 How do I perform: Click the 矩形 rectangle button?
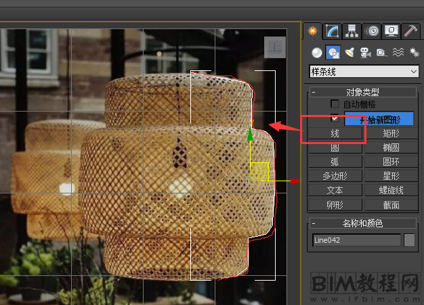(x=391, y=134)
